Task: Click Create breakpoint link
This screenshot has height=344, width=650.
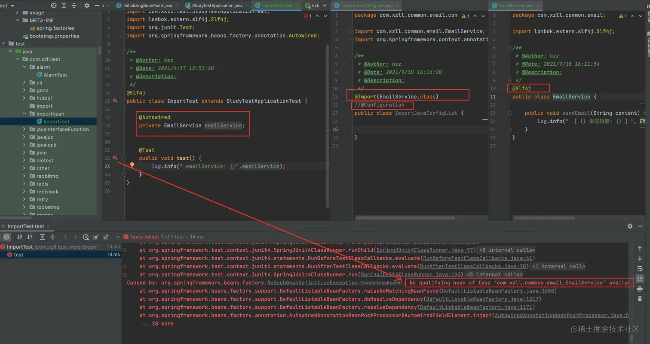Action: [380, 283]
